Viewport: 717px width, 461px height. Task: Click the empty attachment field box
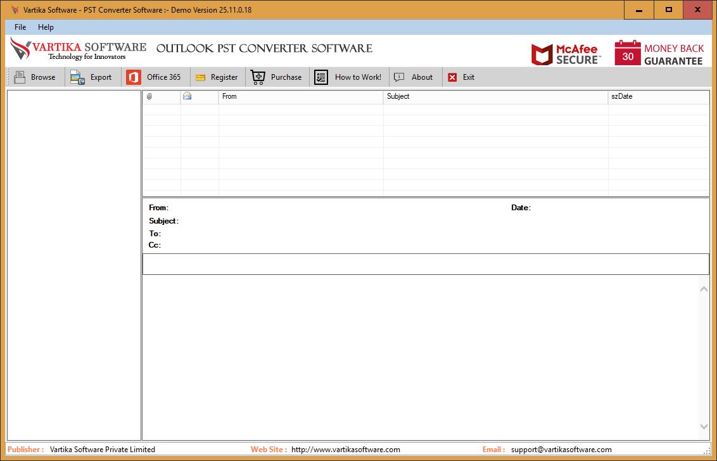426,264
